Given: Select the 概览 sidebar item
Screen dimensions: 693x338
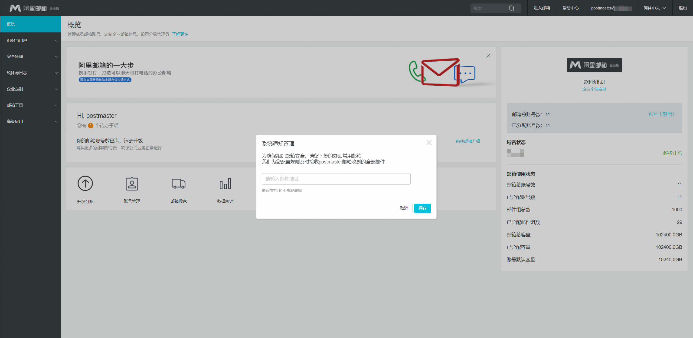Looking at the screenshot, I should click(30, 24).
